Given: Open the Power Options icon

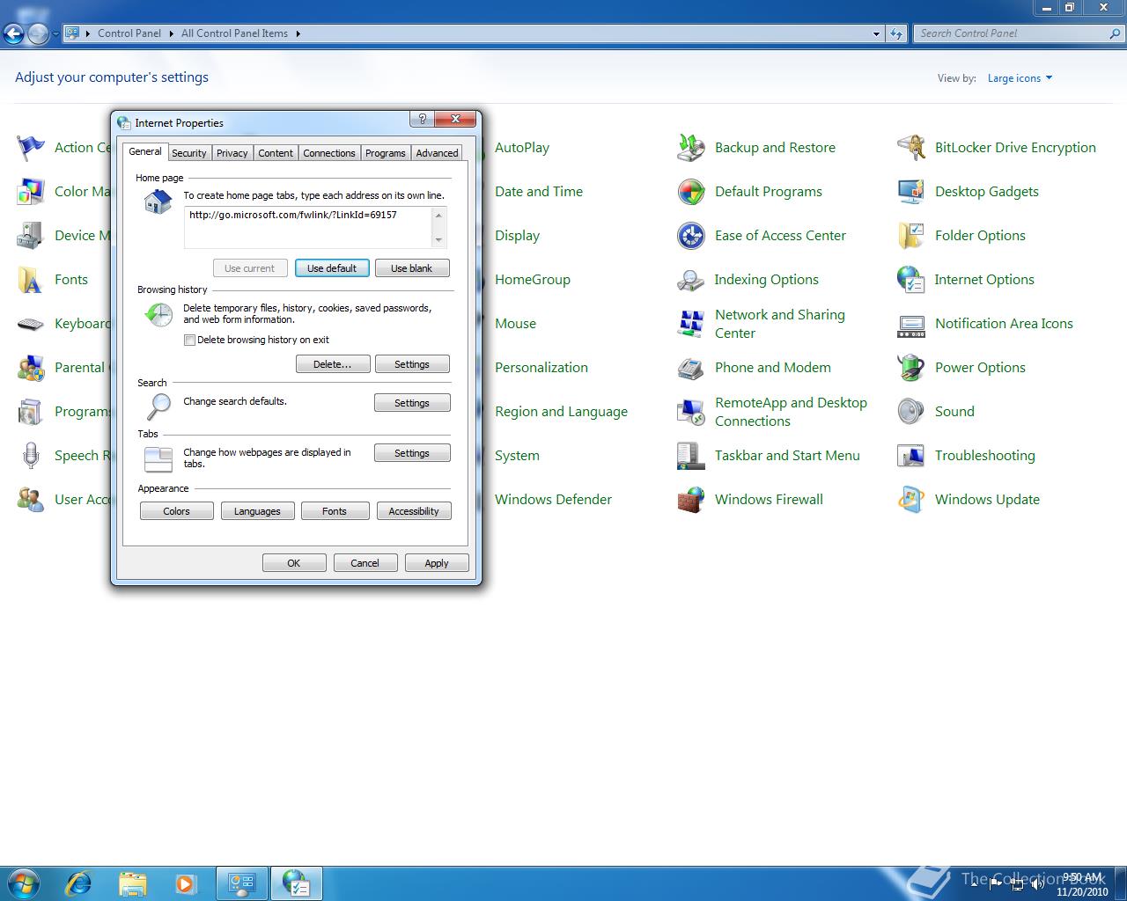Looking at the screenshot, I should (x=911, y=368).
